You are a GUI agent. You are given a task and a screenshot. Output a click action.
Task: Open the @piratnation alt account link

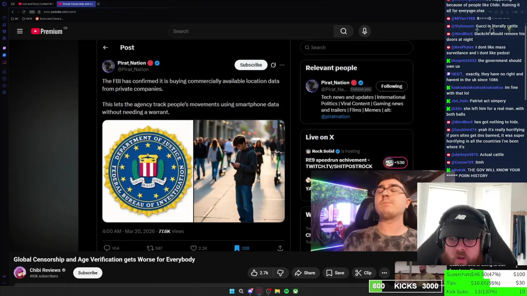pyautogui.click(x=336, y=116)
